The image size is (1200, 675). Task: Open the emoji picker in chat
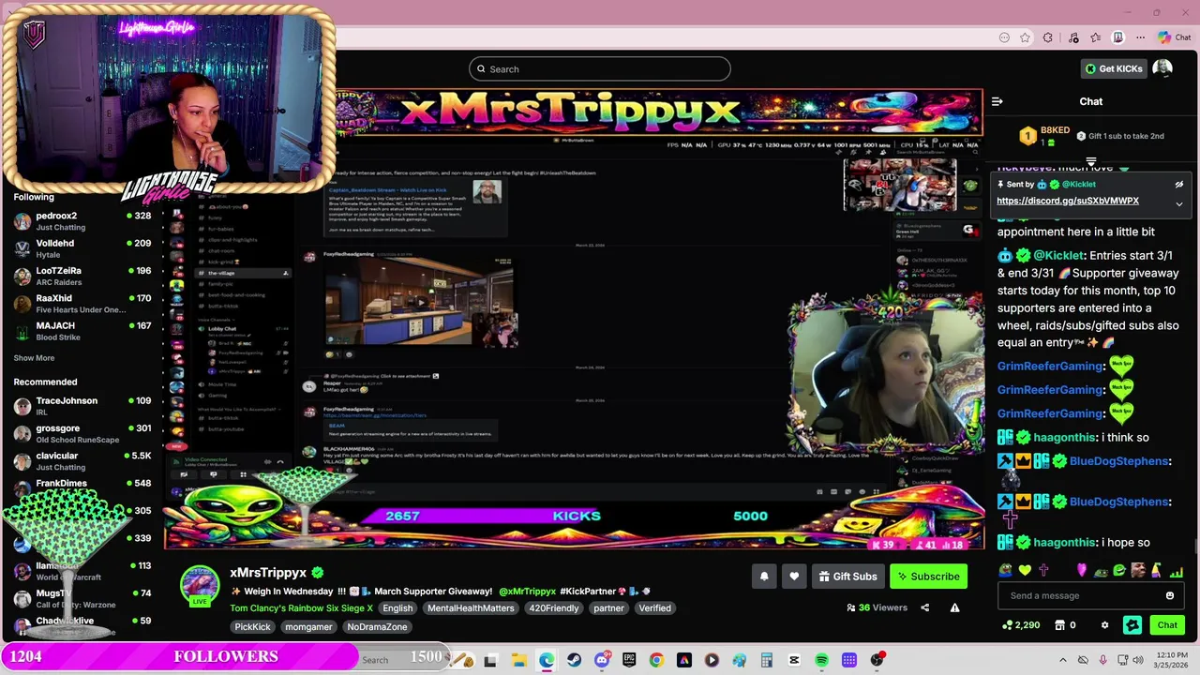1169,595
